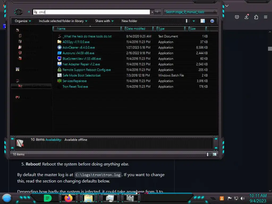Sort by the Type column header

point(171,29)
